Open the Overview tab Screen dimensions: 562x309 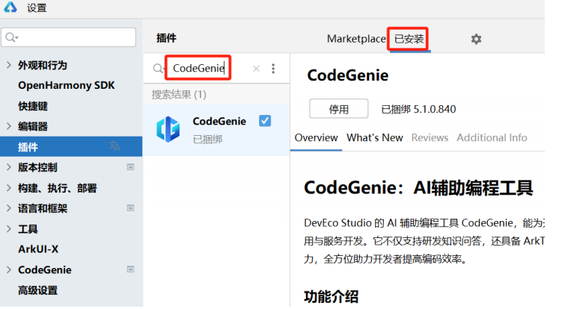[316, 137]
